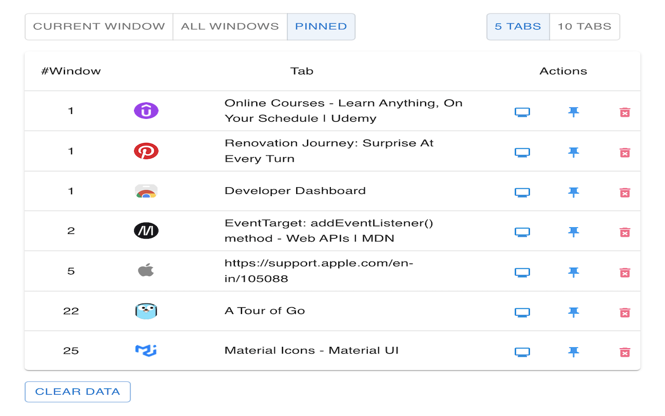Switch to the Pinterest Renovation Journey tab
The image size is (665, 416).
point(522,152)
